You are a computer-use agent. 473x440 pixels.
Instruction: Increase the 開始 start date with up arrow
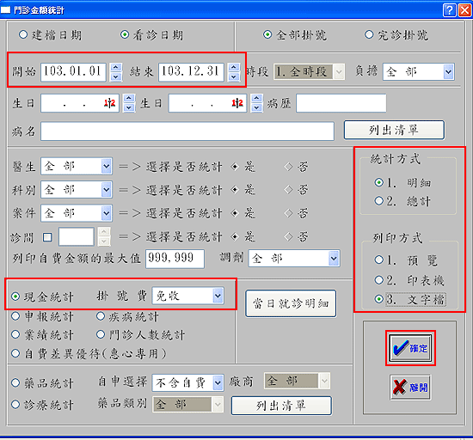(116, 68)
